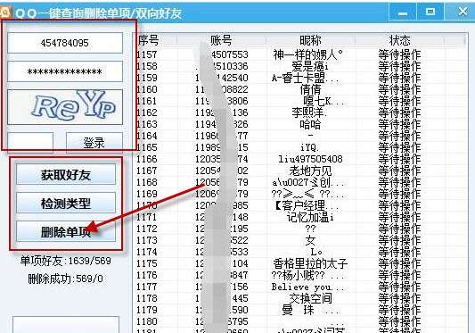Maximize the window
Image resolution: width=475 pixels, height=333 pixels.
tap(430, 12)
